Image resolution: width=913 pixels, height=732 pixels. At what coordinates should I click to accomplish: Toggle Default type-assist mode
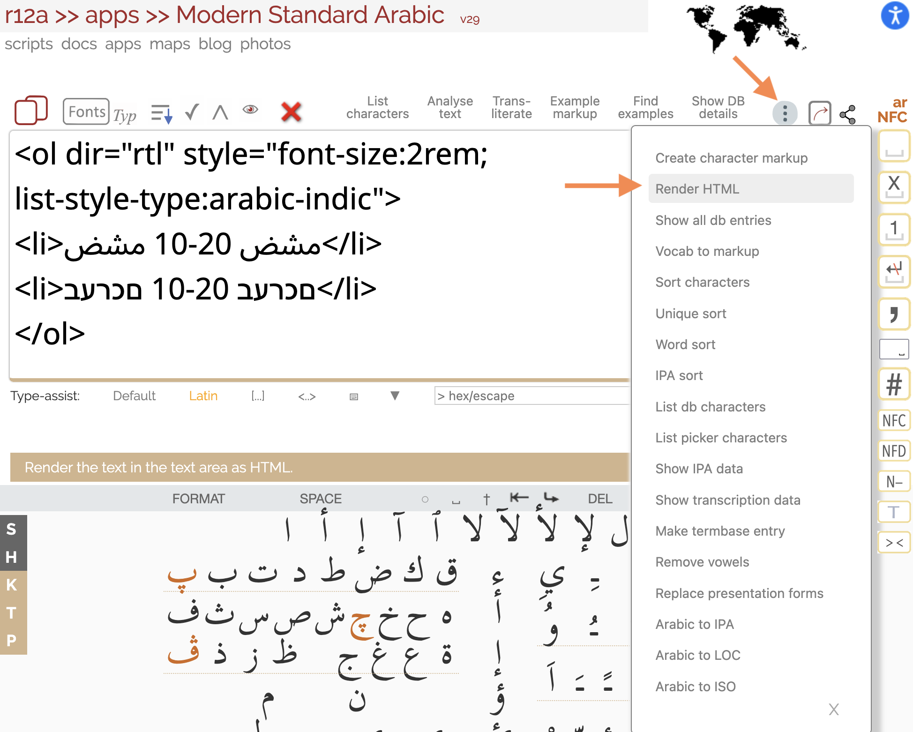(134, 396)
